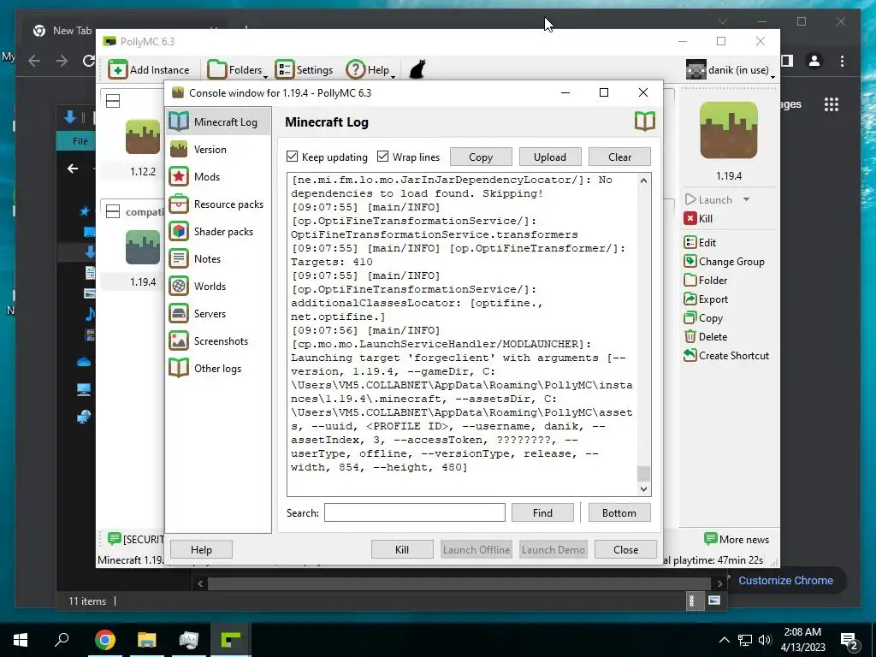
Task: Open the Notes page in console sidebar
Action: 218,258
